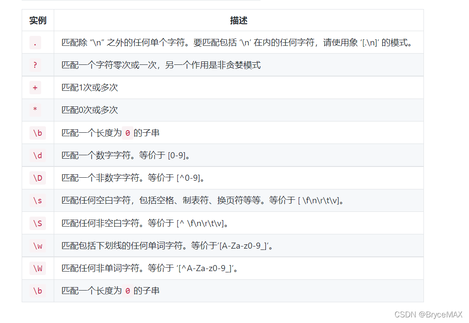
Task: Click the '实例' column header
Action: [x=38, y=20]
